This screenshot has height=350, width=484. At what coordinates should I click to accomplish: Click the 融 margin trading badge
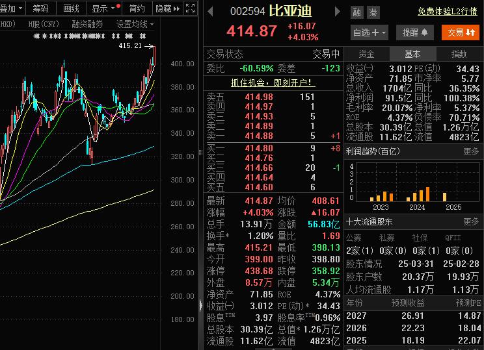pyautogui.click(x=357, y=12)
